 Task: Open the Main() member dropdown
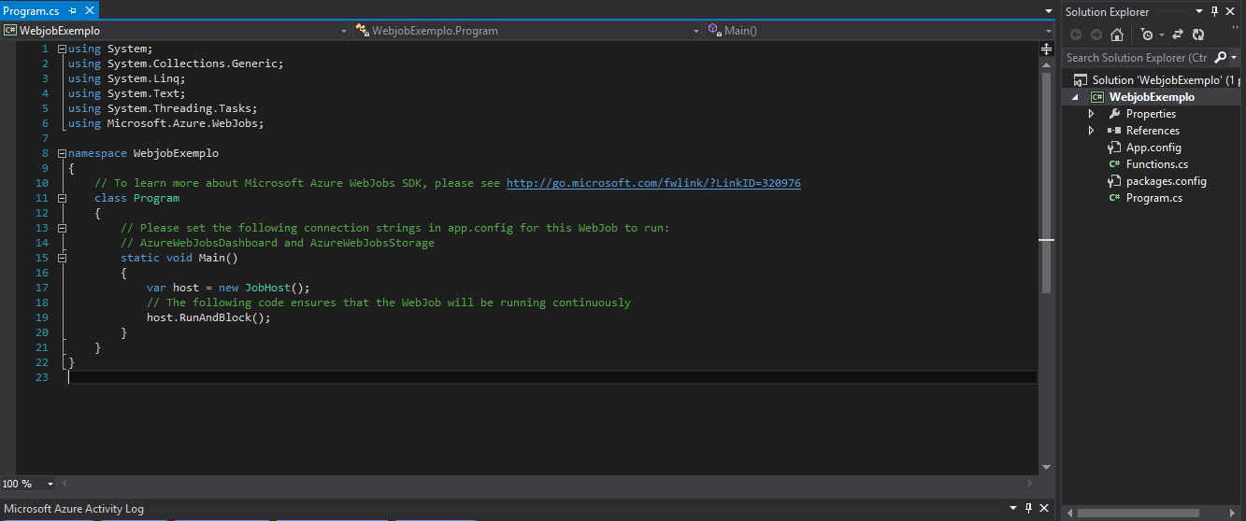click(879, 31)
